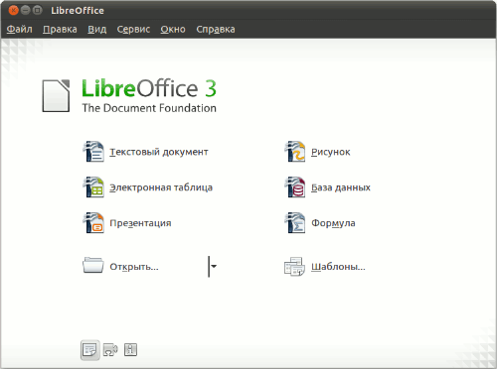Open the Файл menu
497x369 pixels.
20,30
